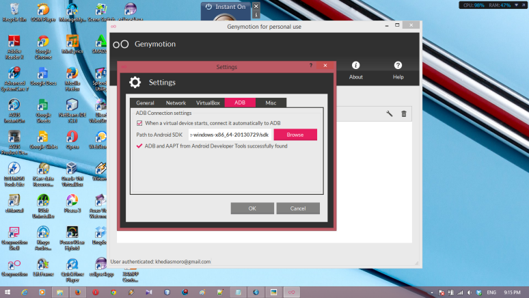Confirm settings with OK button
Image resolution: width=529 pixels, height=298 pixels.
[x=252, y=208]
